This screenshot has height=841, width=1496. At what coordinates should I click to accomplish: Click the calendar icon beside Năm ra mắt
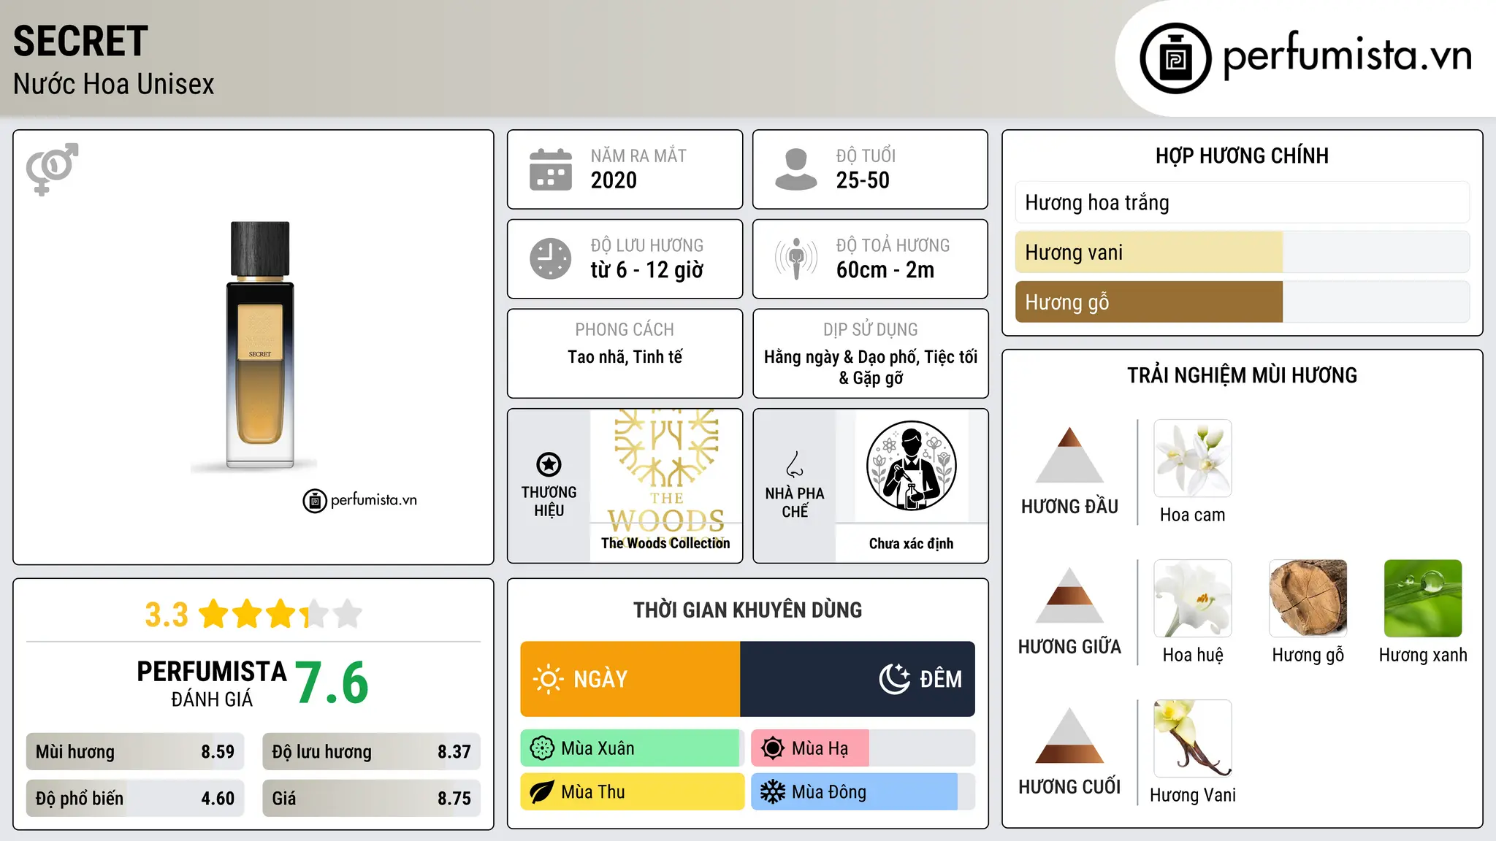pos(551,169)
